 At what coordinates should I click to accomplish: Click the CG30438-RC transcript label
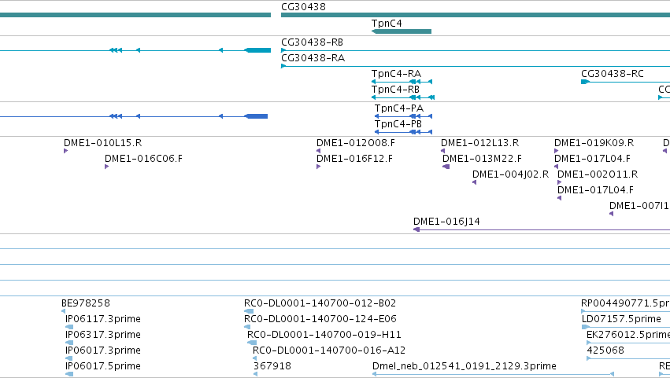[612, 74]
